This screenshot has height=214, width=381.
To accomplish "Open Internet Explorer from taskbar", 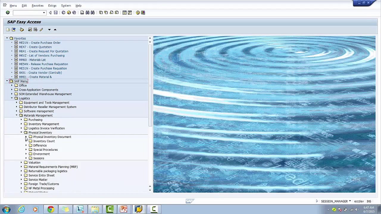I will point(21,209).
